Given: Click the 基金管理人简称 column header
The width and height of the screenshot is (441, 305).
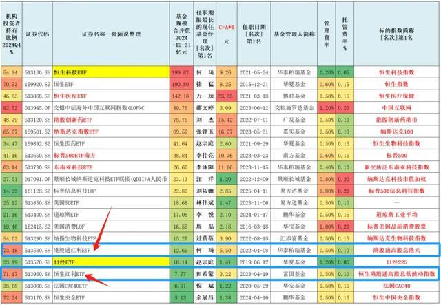Looking at the screenshot, I should pyautogui.click(x=294, y=34).
